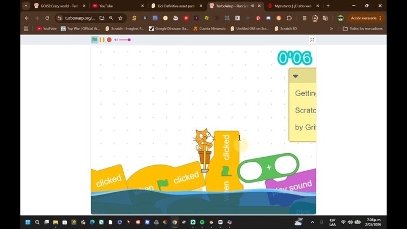
Task: Open the taskbar clock showing 7:08 p.m.
Action: click(x=373, y=222)
